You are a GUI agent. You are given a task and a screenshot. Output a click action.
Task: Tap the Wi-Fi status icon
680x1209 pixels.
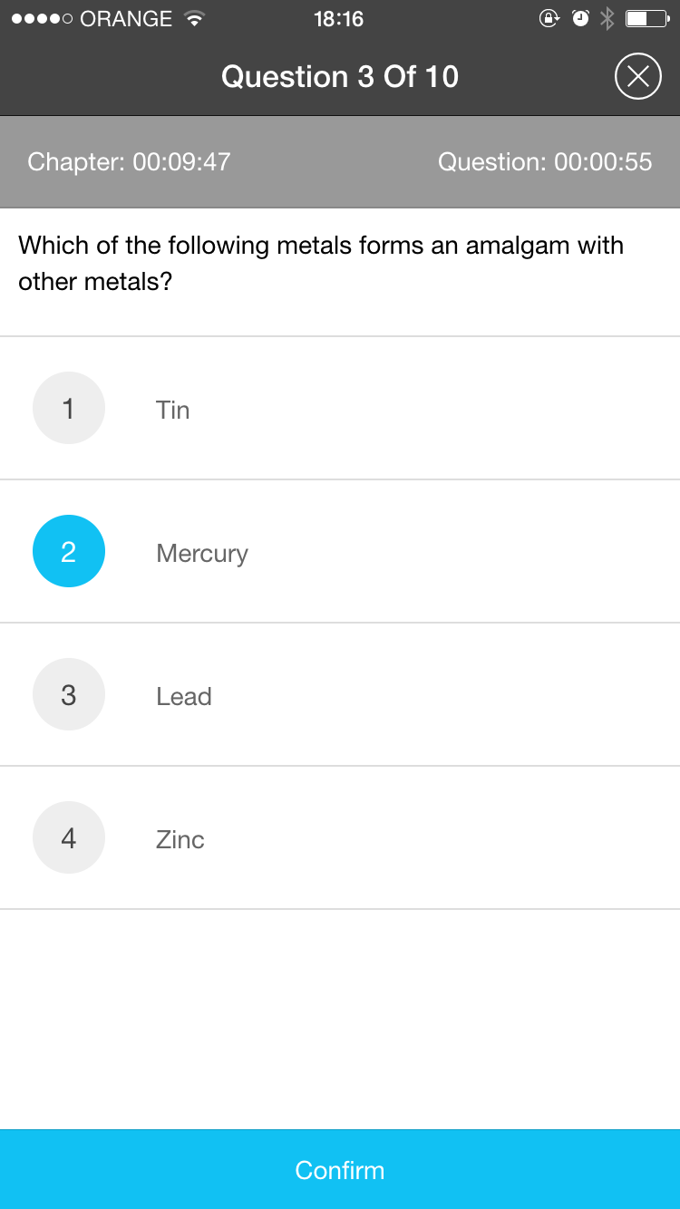[x=193, y=18]
